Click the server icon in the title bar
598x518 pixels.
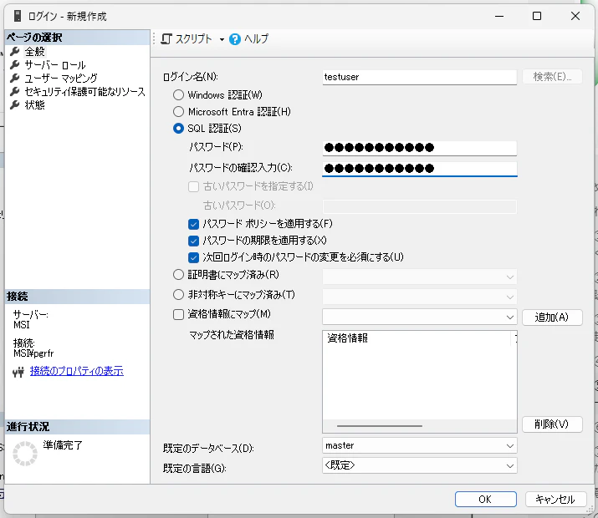18,16
